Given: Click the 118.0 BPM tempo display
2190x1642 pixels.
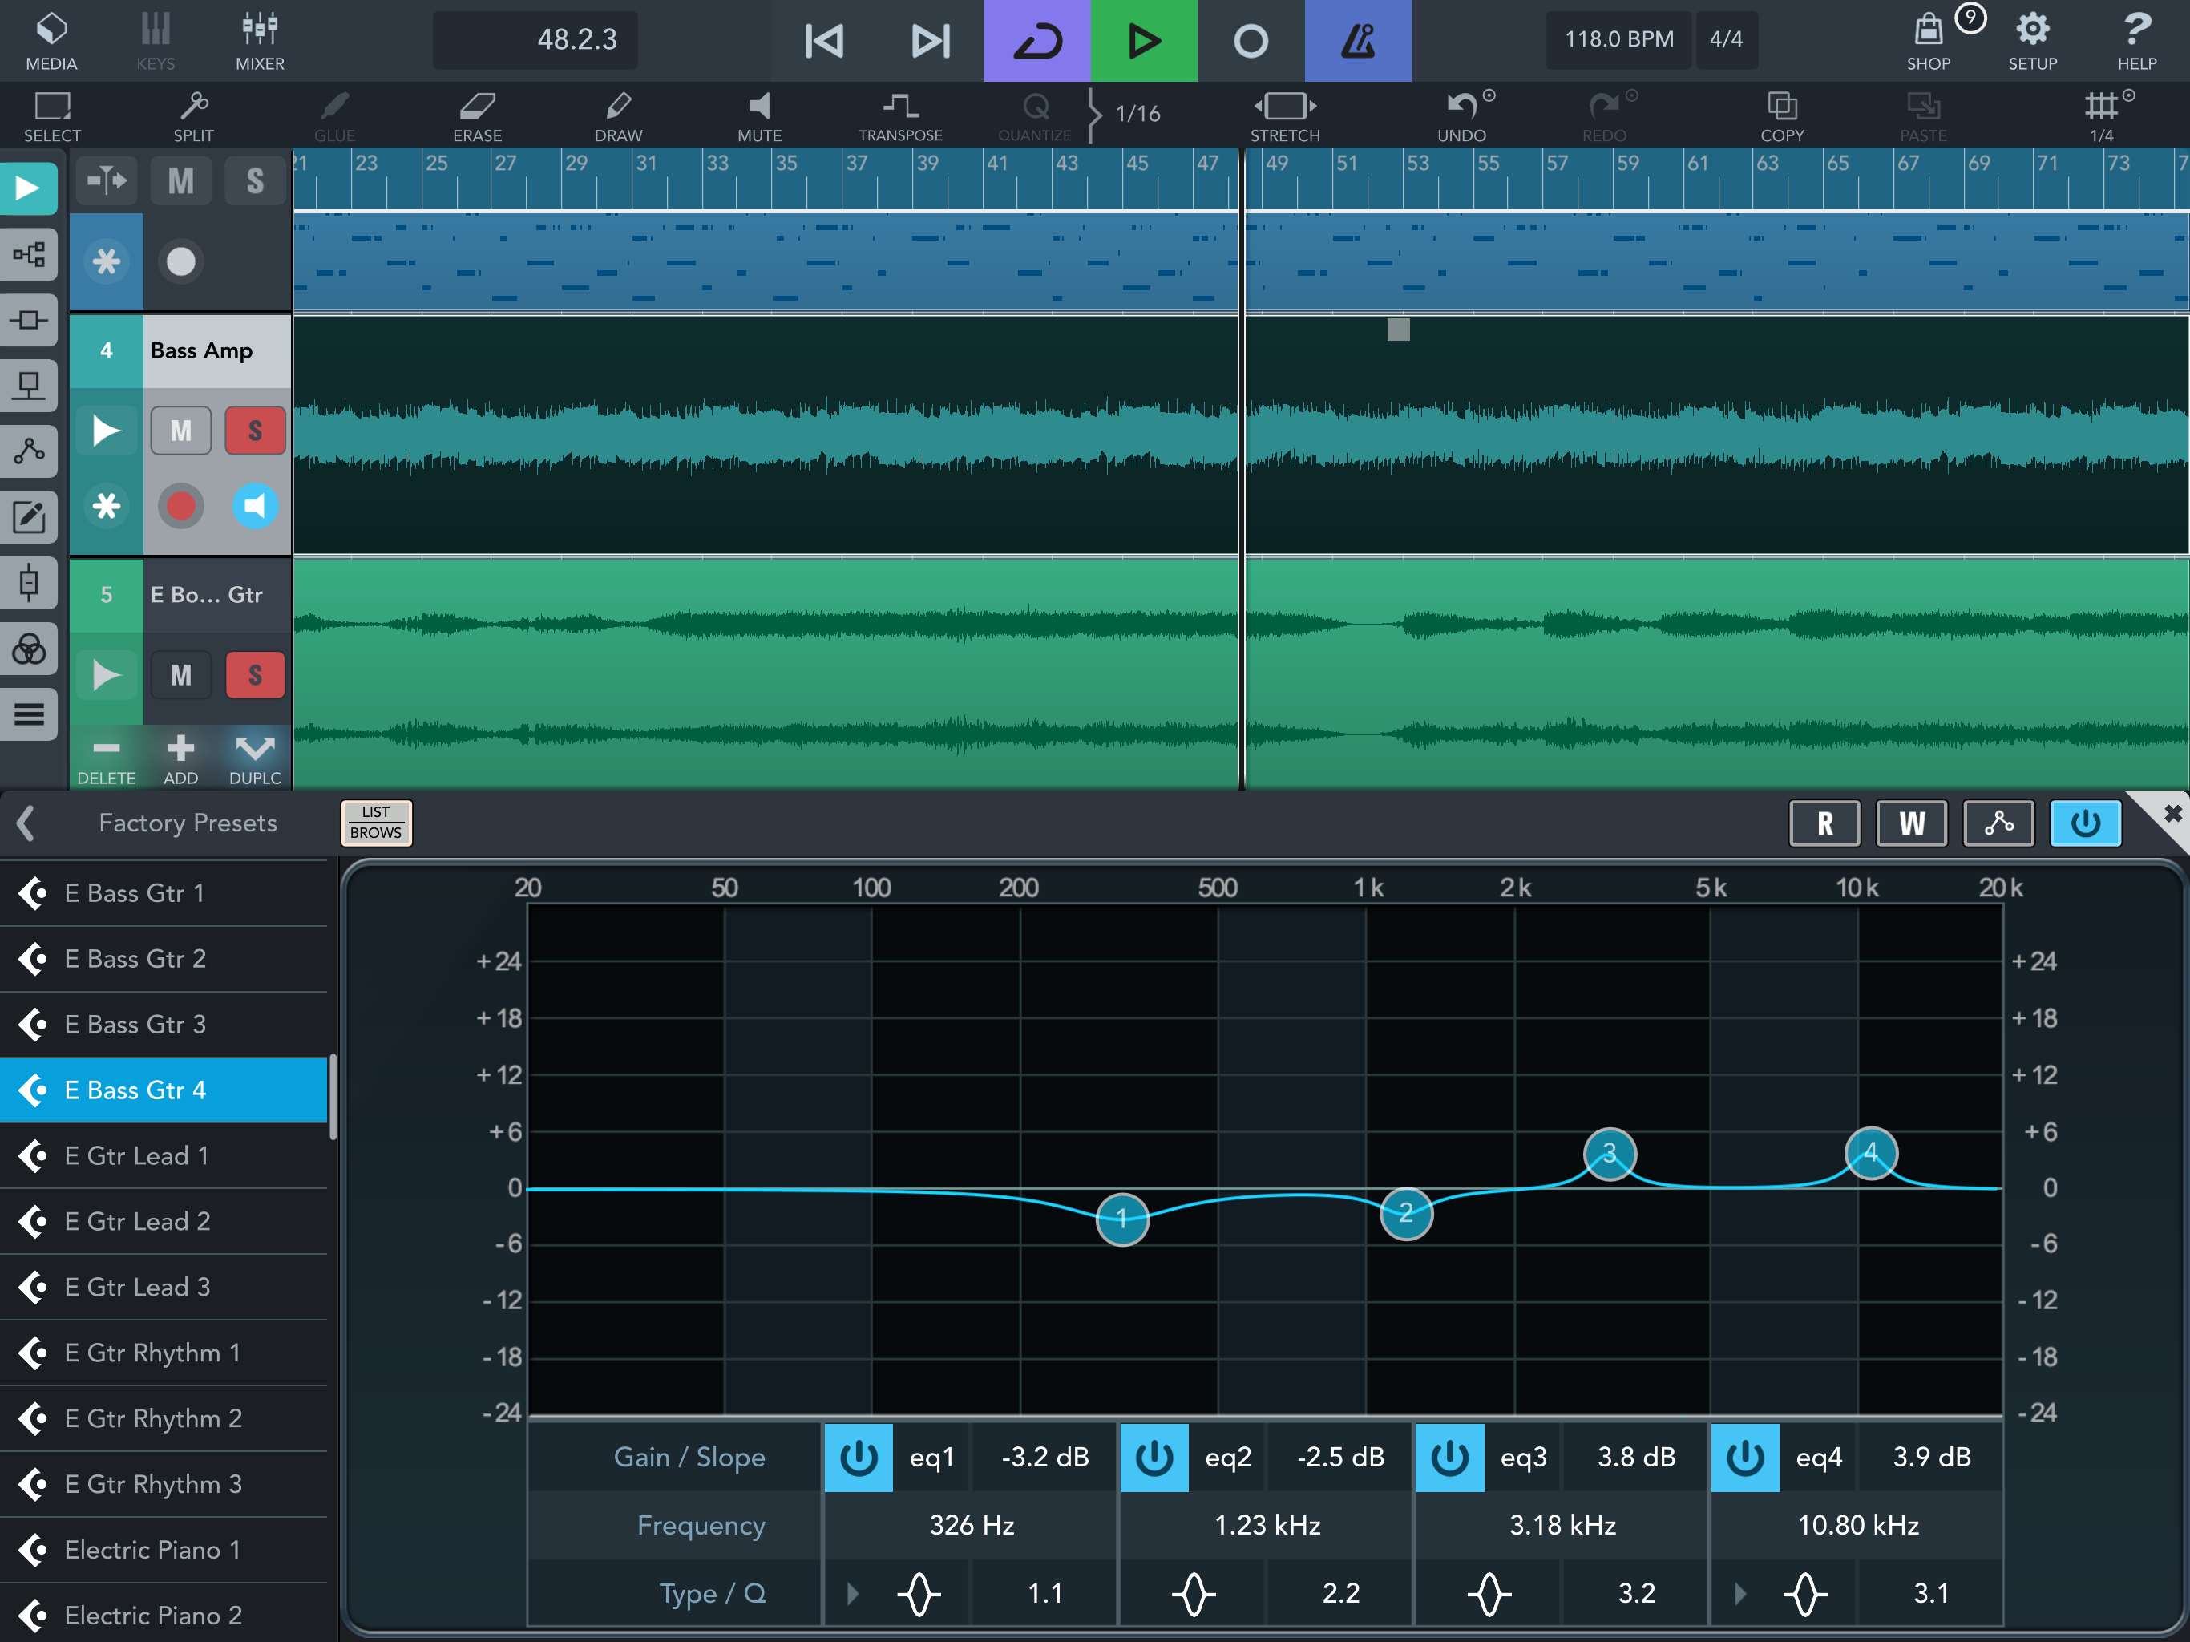Looking at the screenshot, I should 1618,39.
